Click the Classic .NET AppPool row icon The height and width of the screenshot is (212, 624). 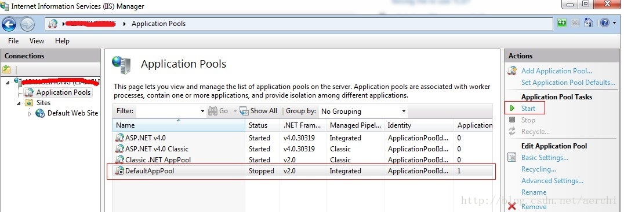pyautogui.click(x=119, y=160)
